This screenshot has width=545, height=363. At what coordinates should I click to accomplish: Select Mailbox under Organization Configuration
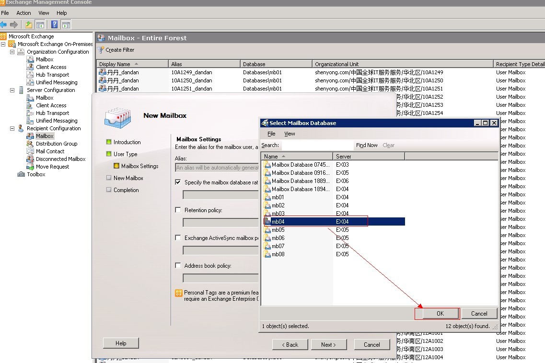45,59
